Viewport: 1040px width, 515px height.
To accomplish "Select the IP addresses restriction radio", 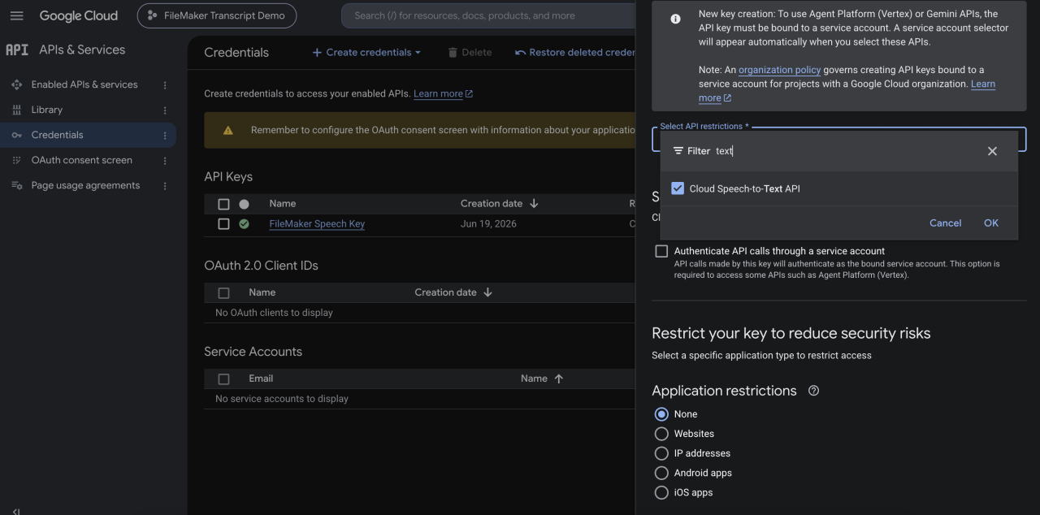I will [661, 453].
